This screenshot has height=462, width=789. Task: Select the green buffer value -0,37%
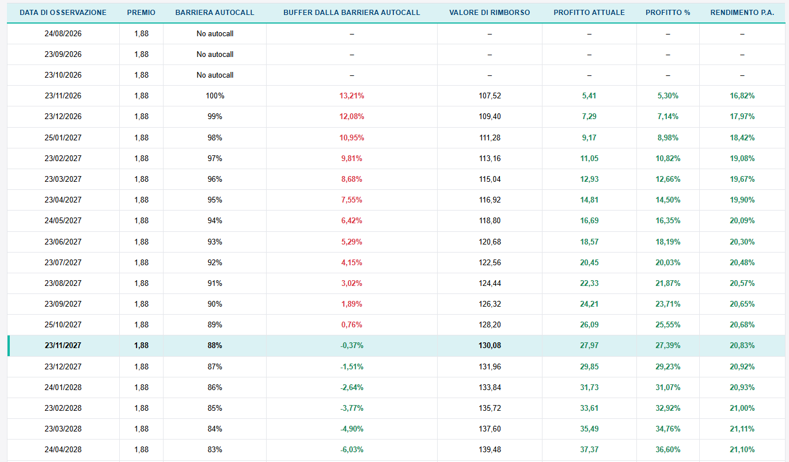click(352, 345)
